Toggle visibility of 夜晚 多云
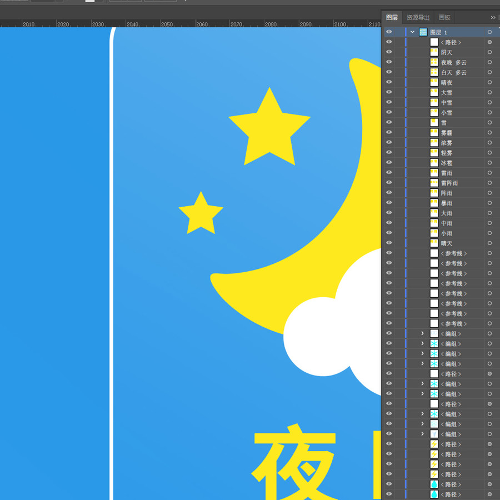 pyautogui.click(x=389, y=62)
